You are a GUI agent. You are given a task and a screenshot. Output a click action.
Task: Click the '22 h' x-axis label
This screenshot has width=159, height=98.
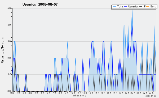click(x=145, y=93)
